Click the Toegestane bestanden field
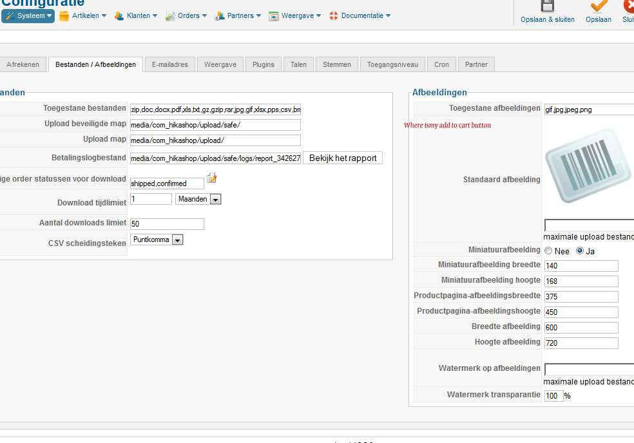The image size is (634, 443). pyautogui.click(x=215, y=109)
